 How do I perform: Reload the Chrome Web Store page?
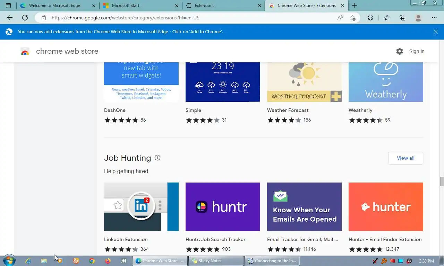25,18
